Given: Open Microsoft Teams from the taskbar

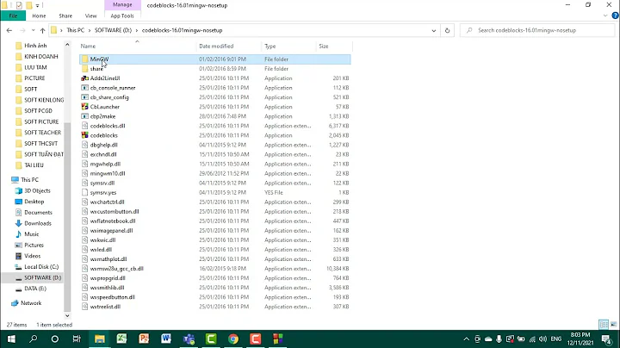Looking at the screenshot, I should pyautogui.click(x=189, y=339).
